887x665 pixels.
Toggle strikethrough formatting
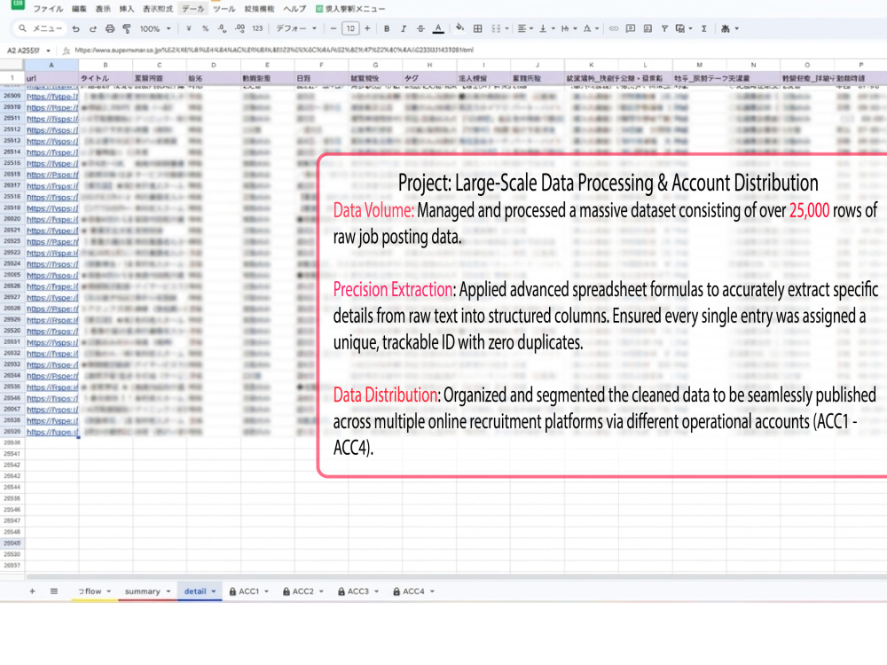420,28
